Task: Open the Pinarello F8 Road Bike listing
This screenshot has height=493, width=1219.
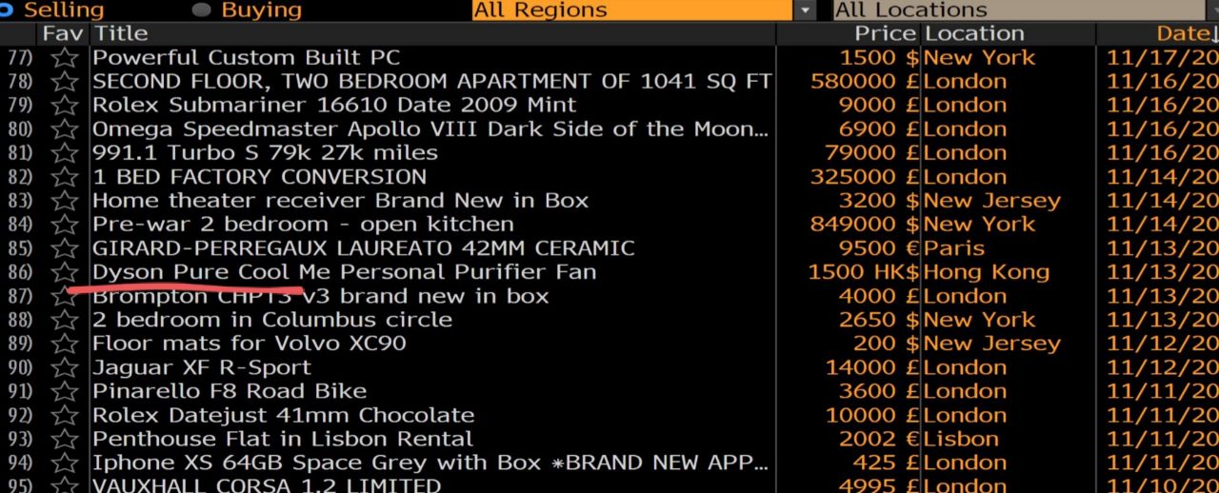Action: point(230,391)
